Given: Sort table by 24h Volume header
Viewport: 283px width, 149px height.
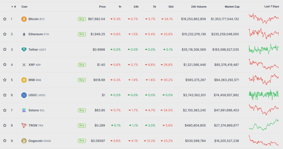Looking at the screenshot, I should tap(198, 7).
